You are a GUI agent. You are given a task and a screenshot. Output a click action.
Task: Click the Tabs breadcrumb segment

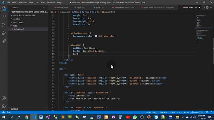coord(52,12)
